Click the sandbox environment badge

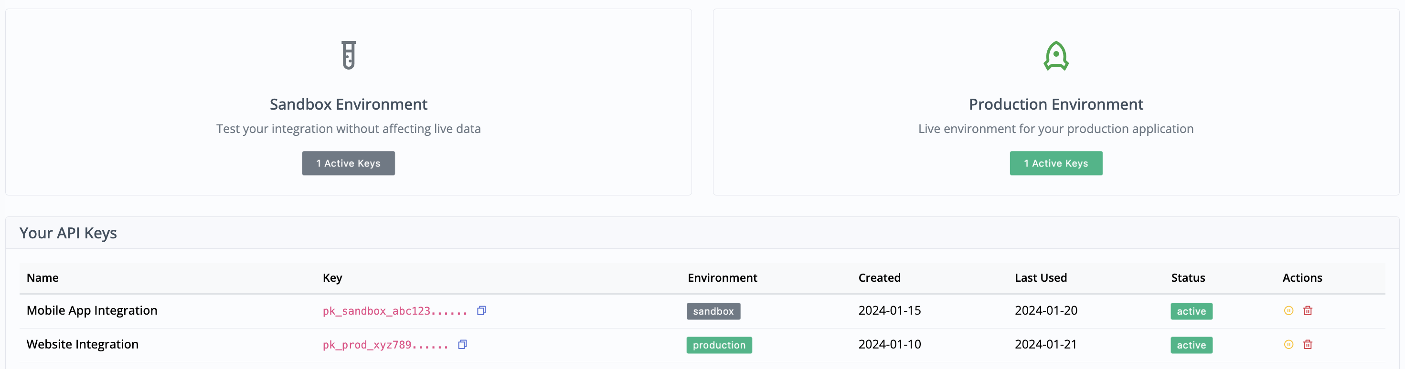point(713,311)
